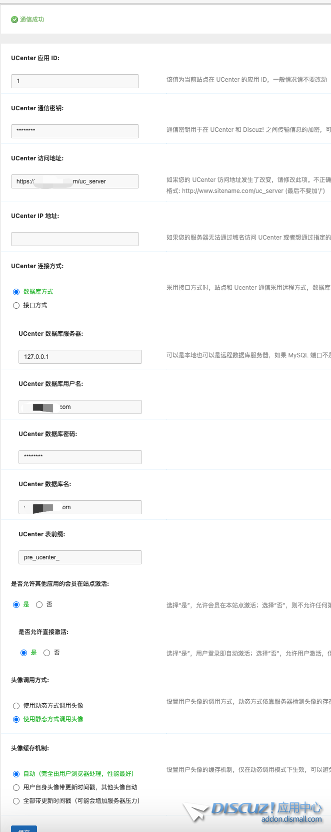Choose 否 for 是否允许直接激活
This screenshot has width=331, height=832.
click(x=46, y=653)
